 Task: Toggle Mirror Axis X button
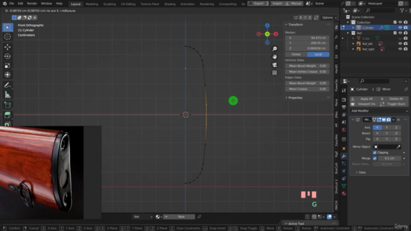click(377, 128)
